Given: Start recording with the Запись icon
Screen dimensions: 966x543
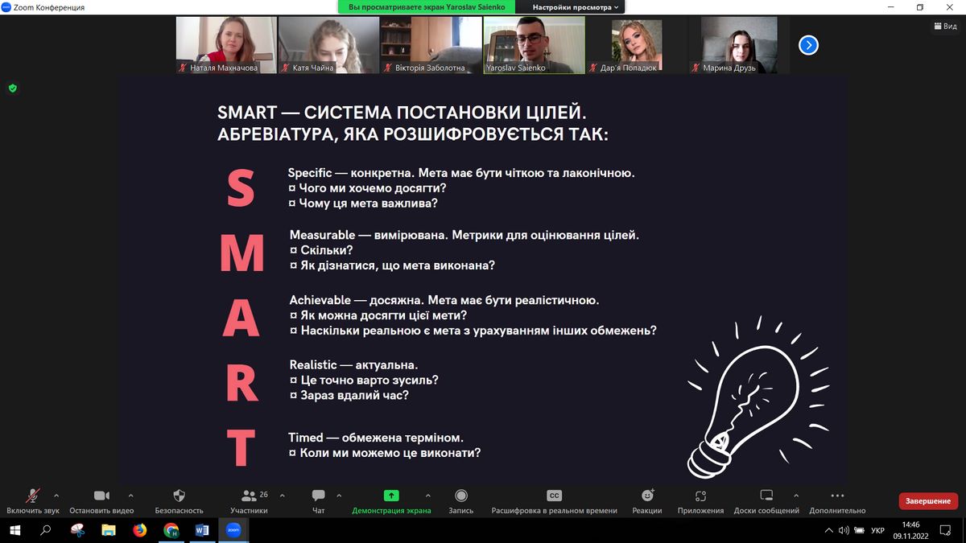Looking at the screenshot, I should [460, 496].
